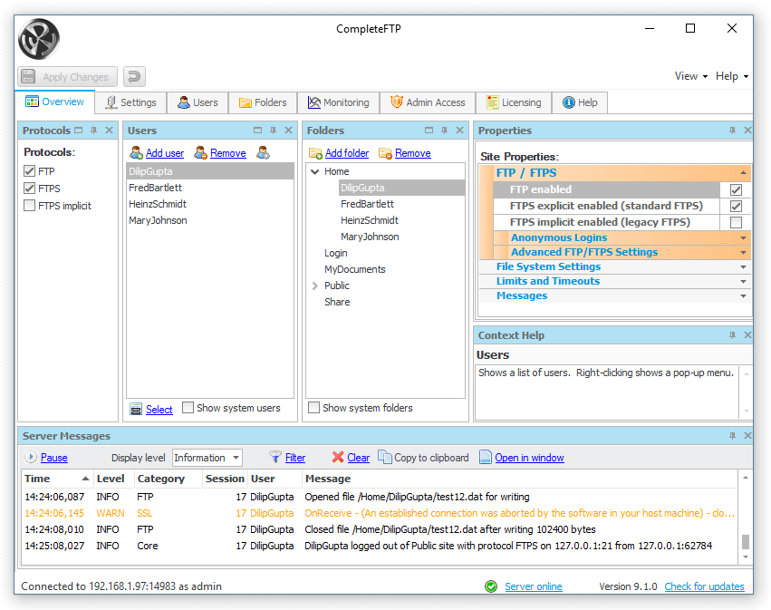The width and height of the screenshot is (771, 610).
Task: Close the Context Help panel
Action: 747,335
